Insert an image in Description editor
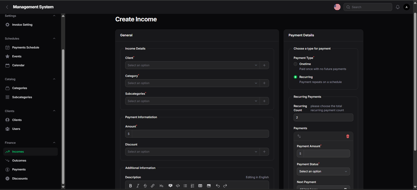Viewport: 417px width, 190px height. [x=209, y=186]
